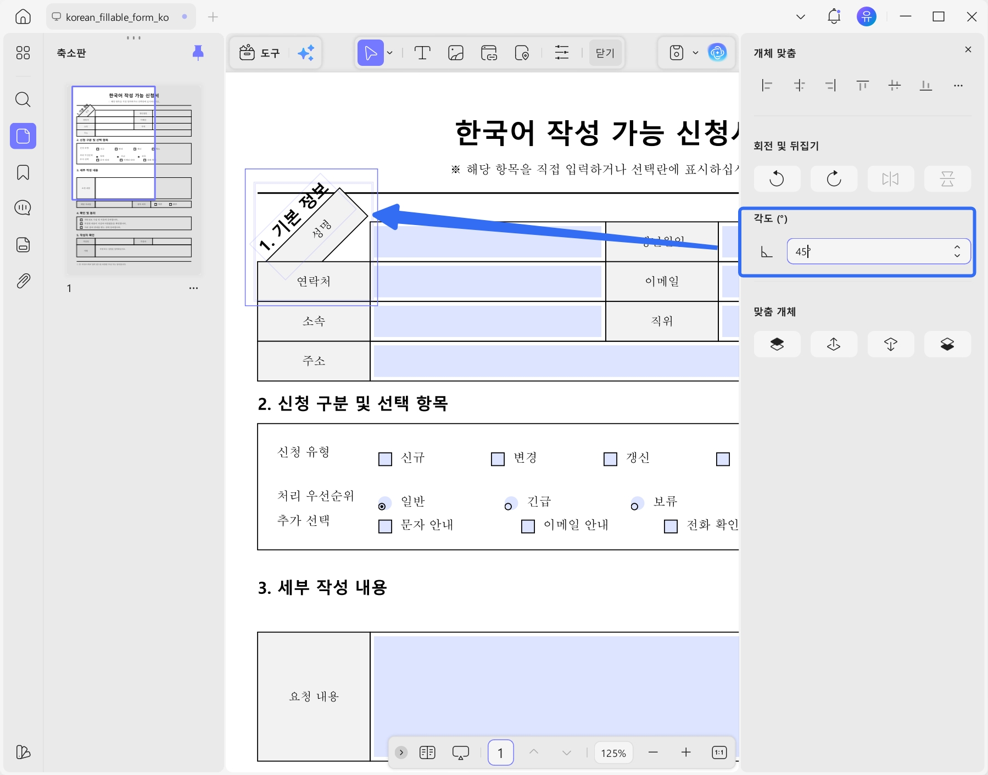Select the text insertion tool
Screen dimensions: 988x775
pyautogui.click(x=422, y=53)
